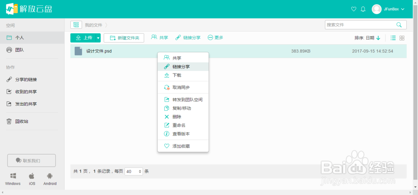Choose 共享 in the context menu
Viewport: 418px width, 195px height.
[x=183, y=58]
